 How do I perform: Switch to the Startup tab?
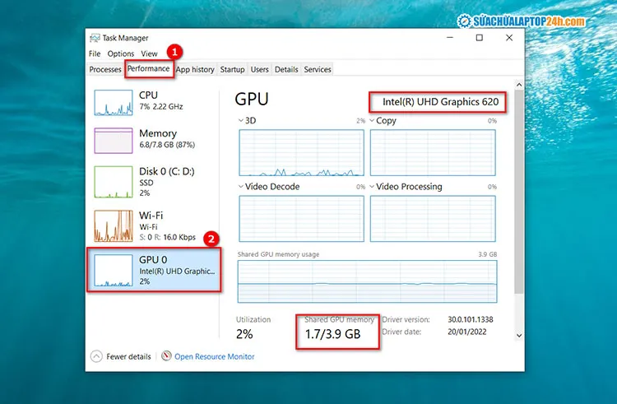coord(232,70)
